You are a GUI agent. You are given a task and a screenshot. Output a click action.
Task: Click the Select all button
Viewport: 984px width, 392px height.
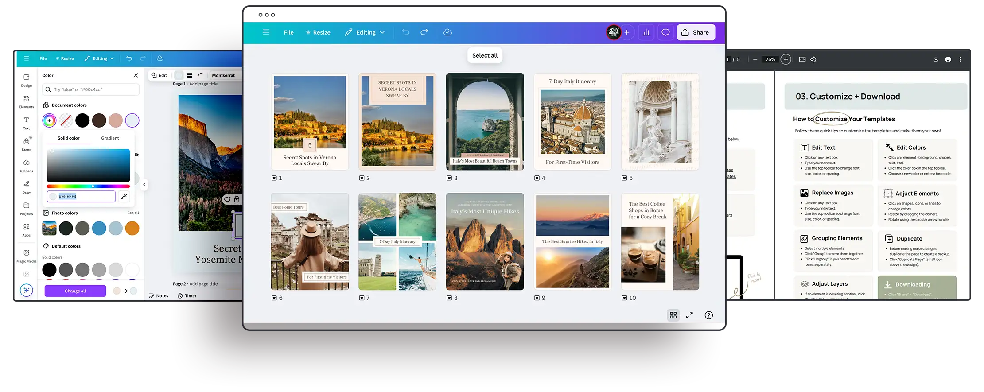[485, 55]
